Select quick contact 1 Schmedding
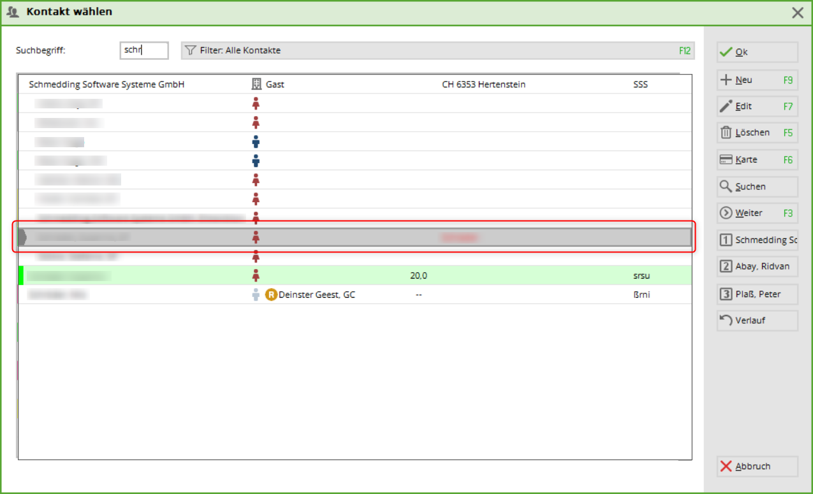Image resolution: width=813 pixels, height=494 pixels. [757, 240]
